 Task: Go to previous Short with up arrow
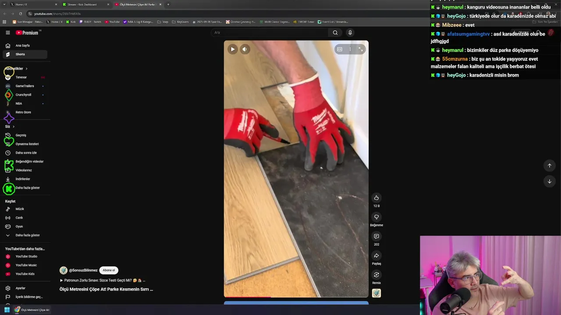coord(549,165)
